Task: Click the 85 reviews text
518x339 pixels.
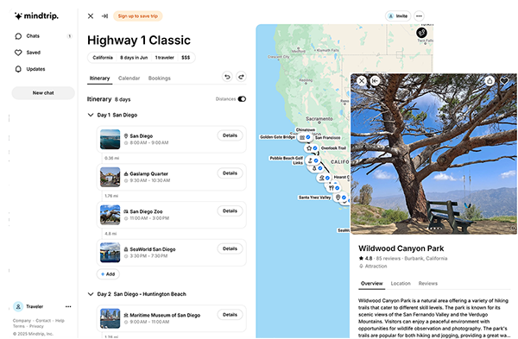Action: 388,259
